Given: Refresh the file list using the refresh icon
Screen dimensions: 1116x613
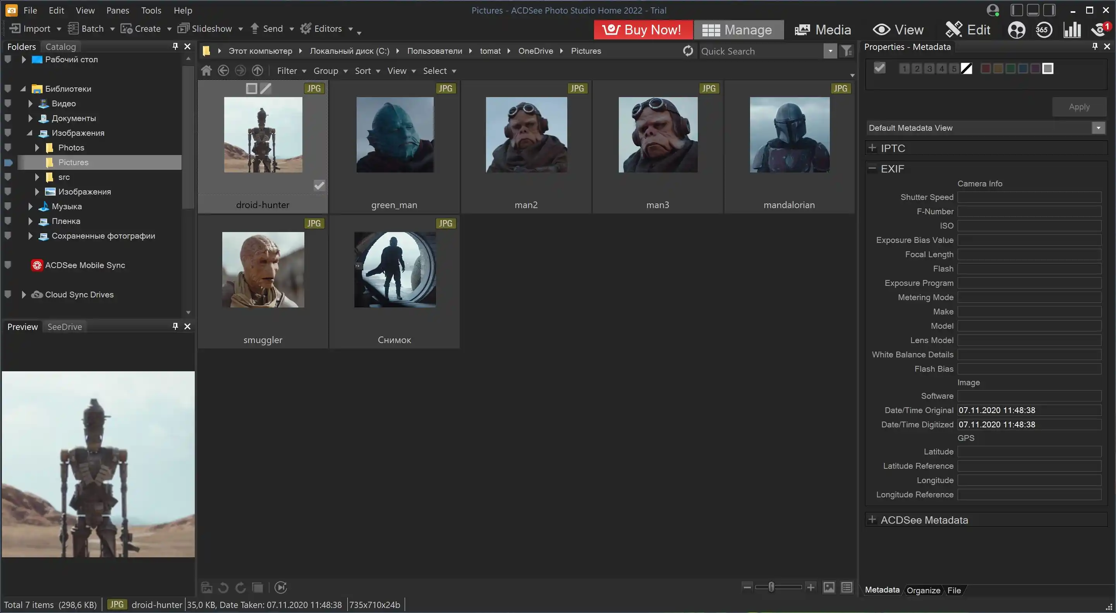Looking at the screenshot, I should point(688,51).
